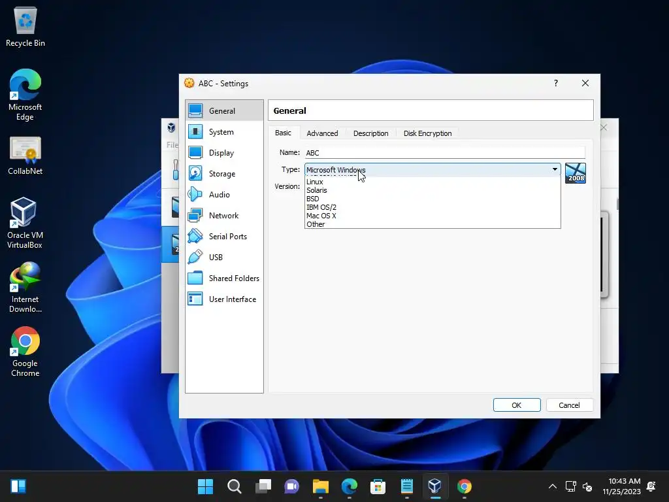The height and width of the screenshot is (502, 669).
Task: Open Notepad from taskbar
Action: click(x=406, y=486)
